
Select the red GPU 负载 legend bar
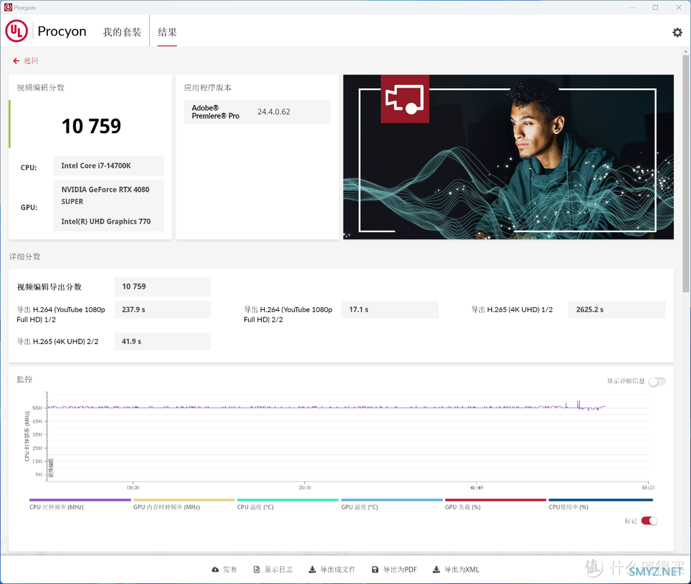pos(496,500)
